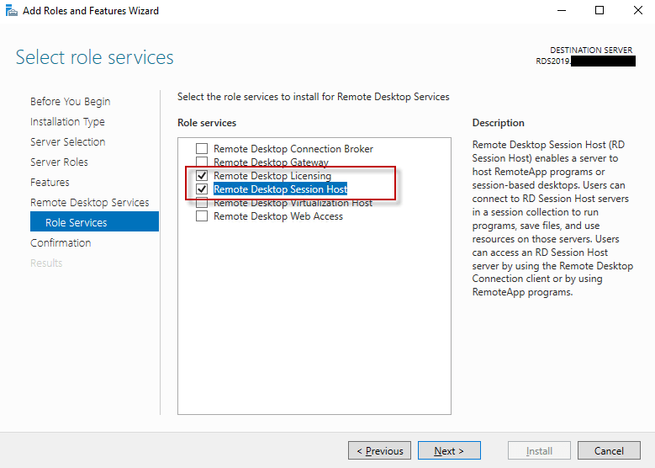655x468 pixels.
Task: Select Remote Desktop Licensing label
Action: click(x=272, y=176)
